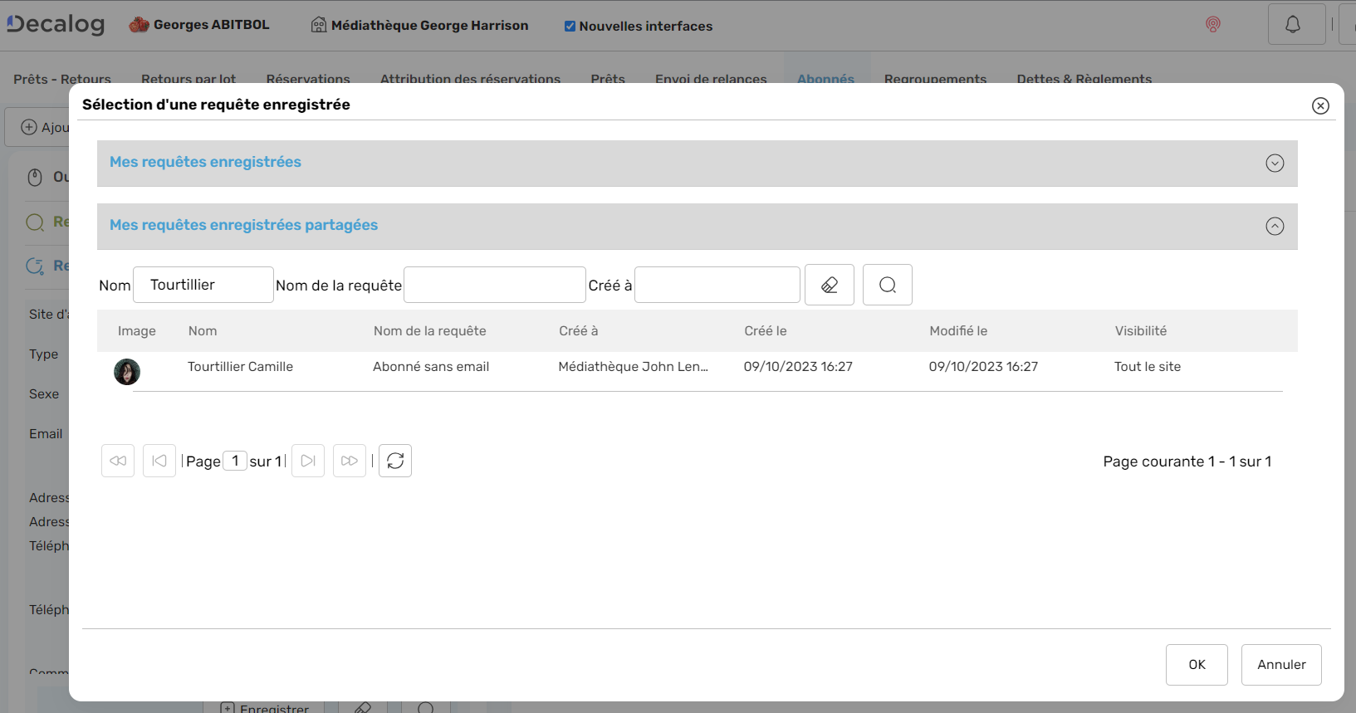
Task: Jump to last page of results
Action: click(350, 461)
